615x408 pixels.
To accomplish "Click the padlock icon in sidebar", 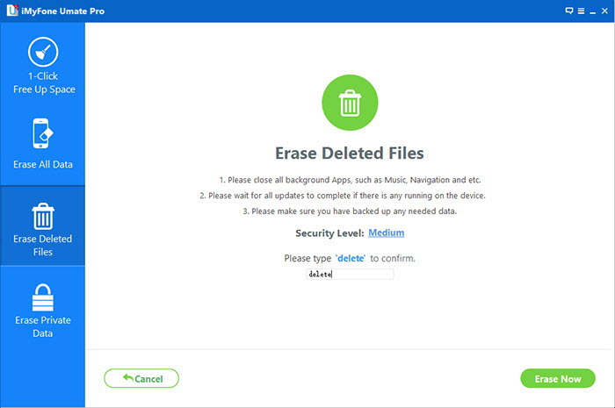I will click(42, 297).
